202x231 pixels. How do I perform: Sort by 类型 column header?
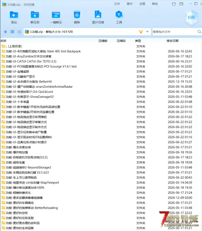coord(138,41)
